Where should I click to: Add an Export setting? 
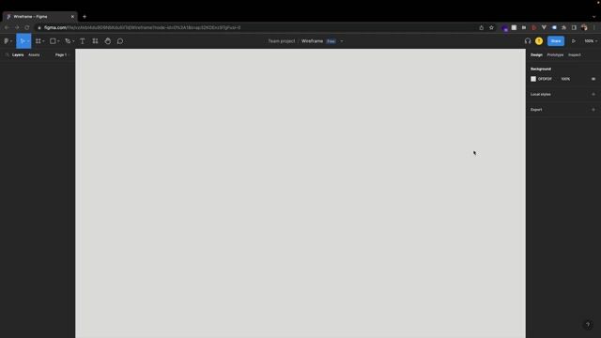pos(593,110)
